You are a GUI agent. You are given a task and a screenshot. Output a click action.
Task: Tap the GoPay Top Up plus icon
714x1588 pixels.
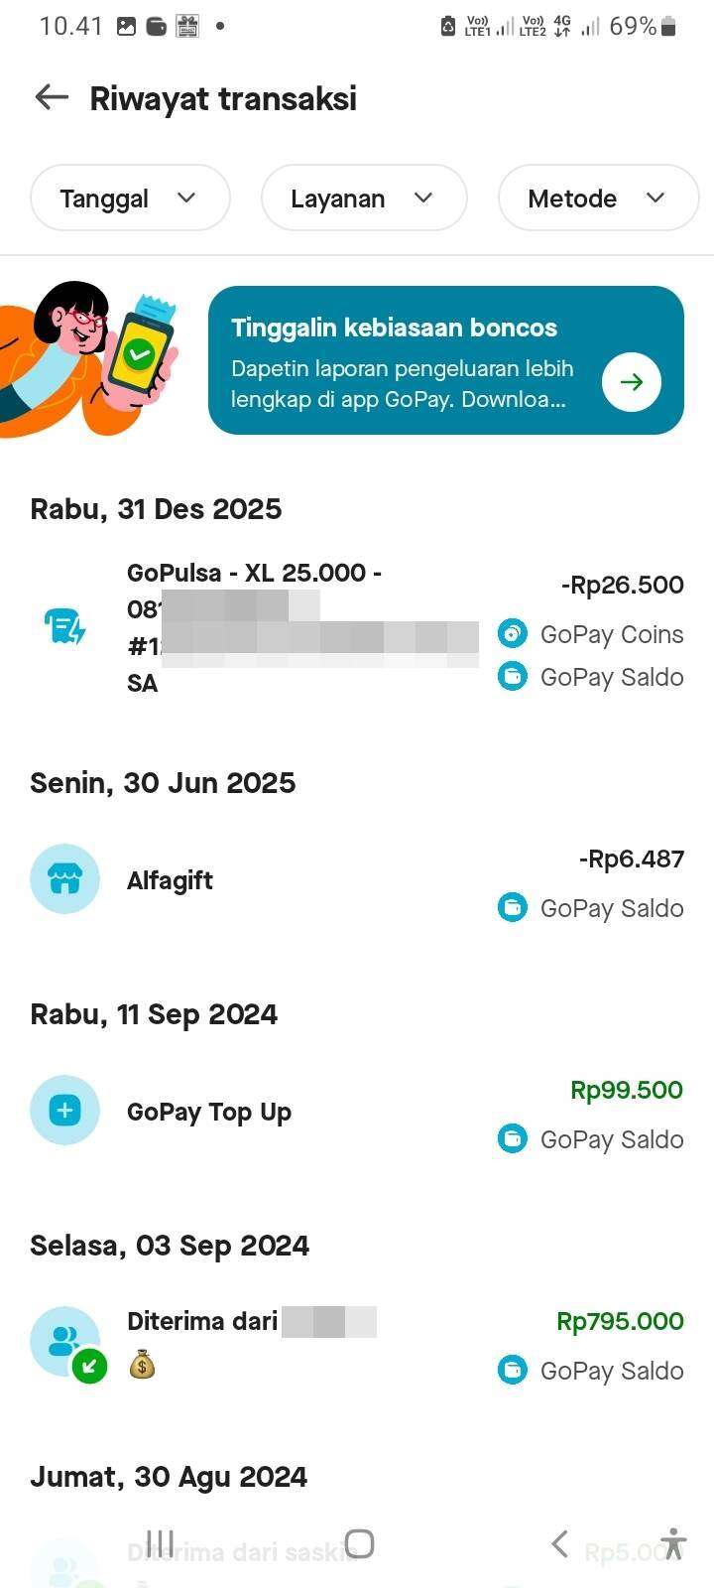coord(65,1111)
